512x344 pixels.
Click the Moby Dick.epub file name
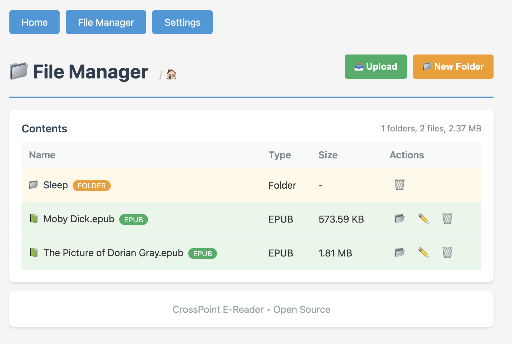79,219
